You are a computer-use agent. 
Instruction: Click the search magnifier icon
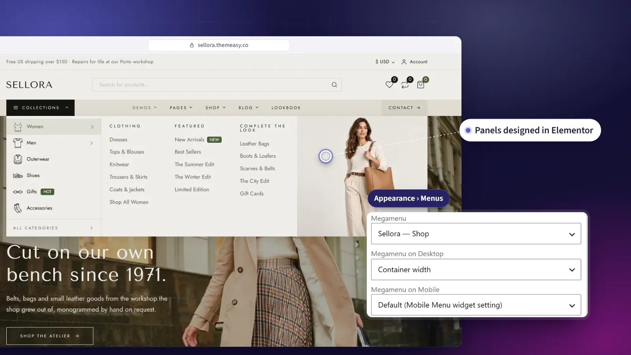click(334, 84)
